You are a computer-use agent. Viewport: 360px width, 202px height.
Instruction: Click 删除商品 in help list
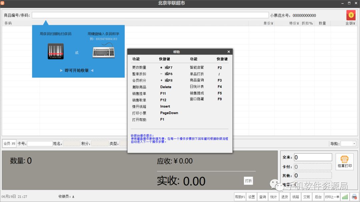pos(139,87)
